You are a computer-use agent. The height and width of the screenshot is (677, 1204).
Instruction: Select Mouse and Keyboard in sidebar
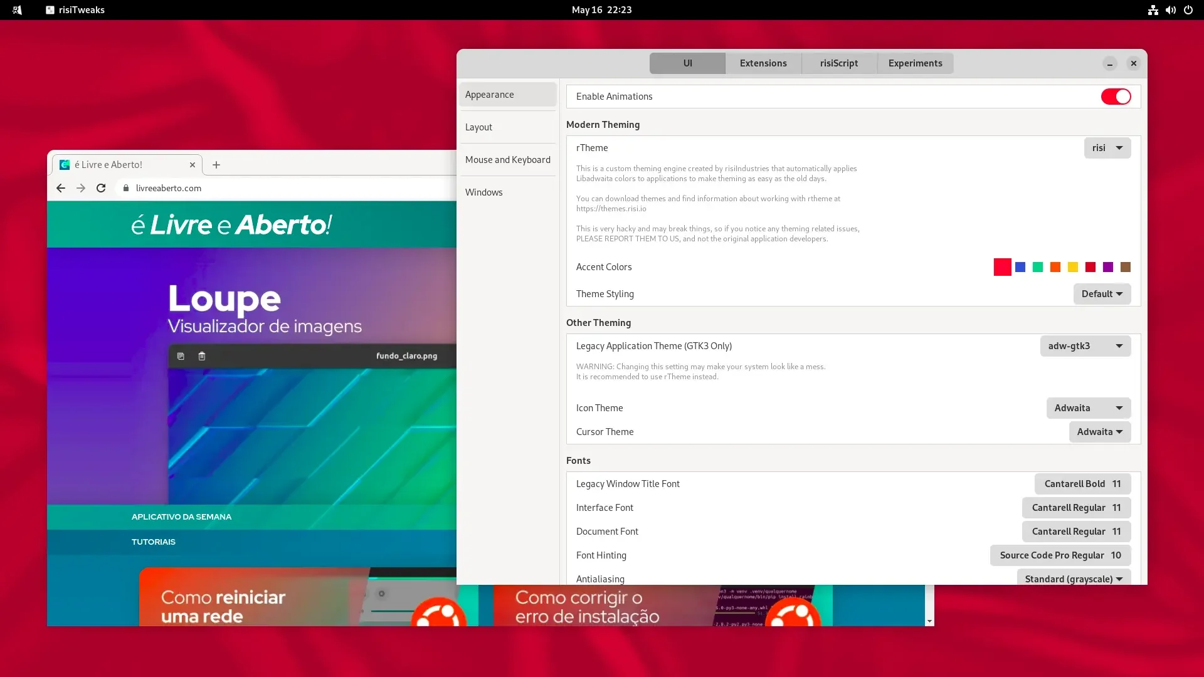click(508, 160)
